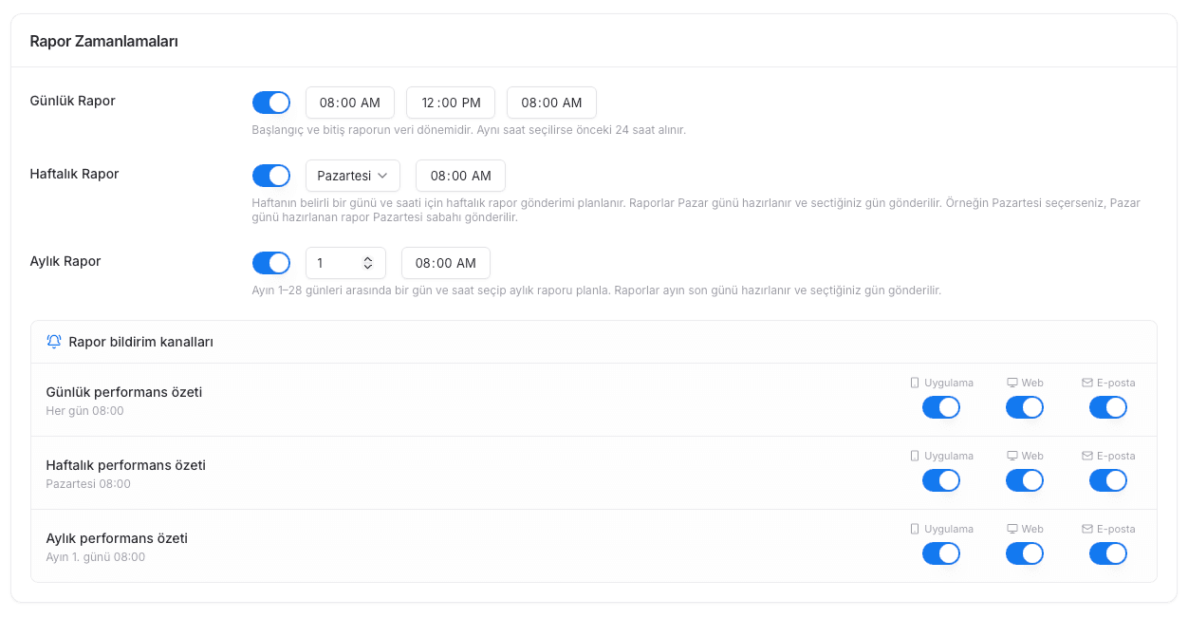
Task: Switch off E-posta for Aylık performans özeti
Action: click(1108, 553)
